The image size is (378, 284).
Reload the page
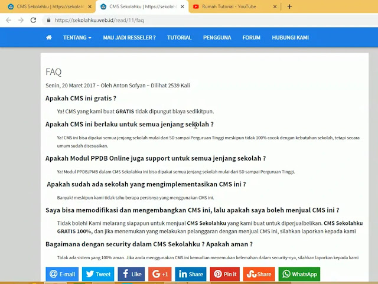coord(34,20)
